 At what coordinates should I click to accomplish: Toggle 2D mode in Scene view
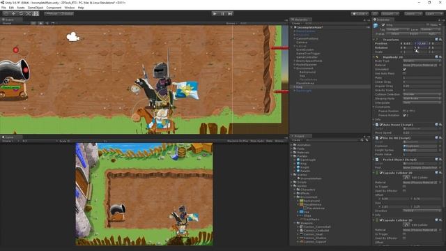pos(33,23)
